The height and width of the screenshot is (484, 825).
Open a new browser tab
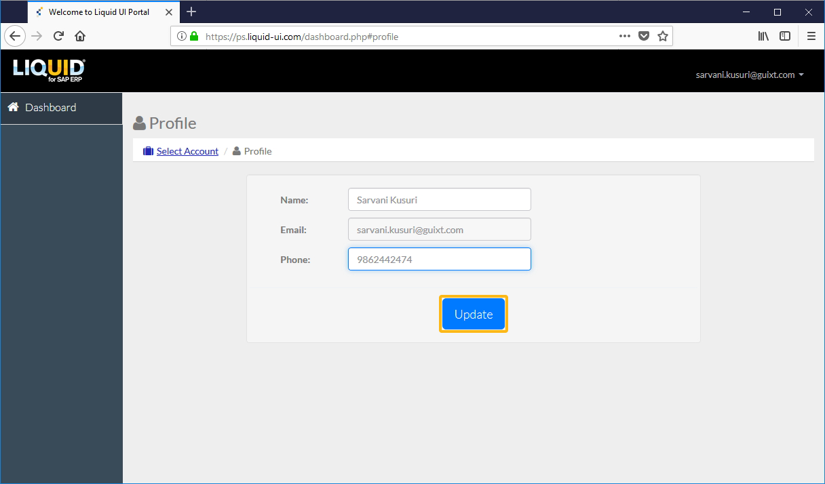pyautogui.click(x=191, y=12)
